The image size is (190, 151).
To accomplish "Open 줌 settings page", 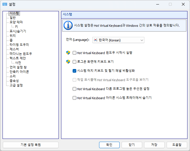I will (11, 40).
